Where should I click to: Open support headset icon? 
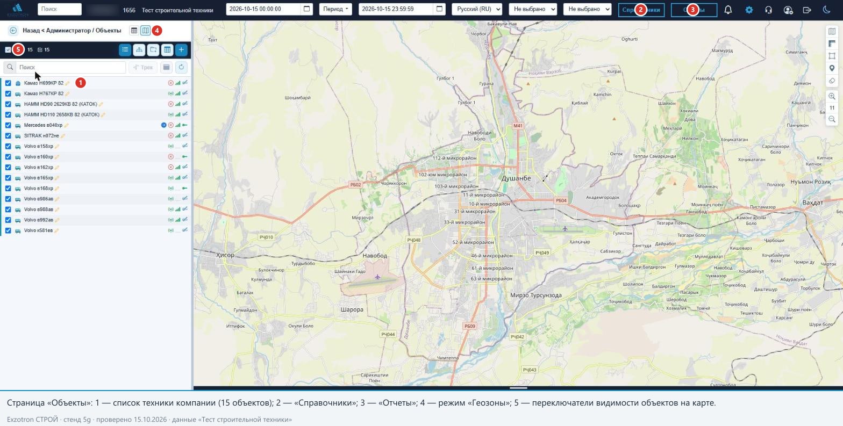pos(768,10)
